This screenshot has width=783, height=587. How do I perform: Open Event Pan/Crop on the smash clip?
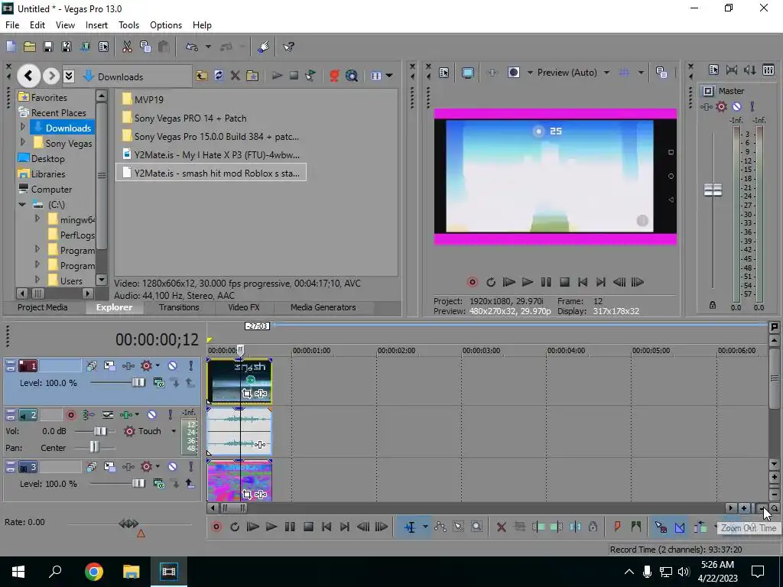[247, 394]
